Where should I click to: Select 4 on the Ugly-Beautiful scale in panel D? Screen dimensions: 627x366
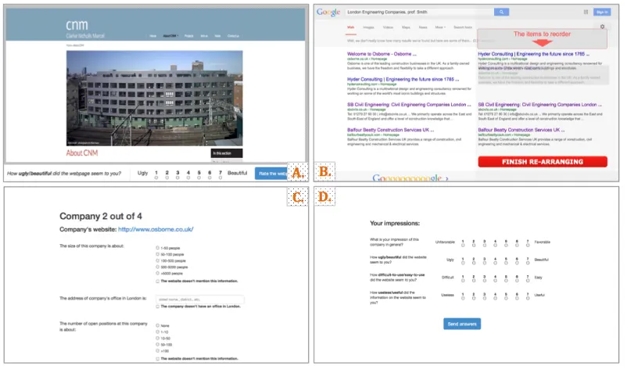coord(496,264)
